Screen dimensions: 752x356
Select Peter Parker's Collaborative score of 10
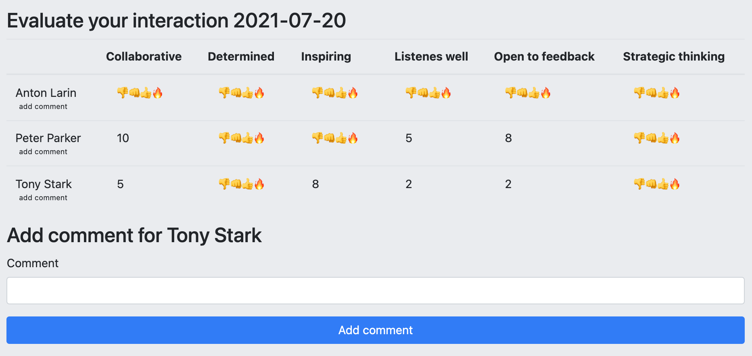pos(123,138)
